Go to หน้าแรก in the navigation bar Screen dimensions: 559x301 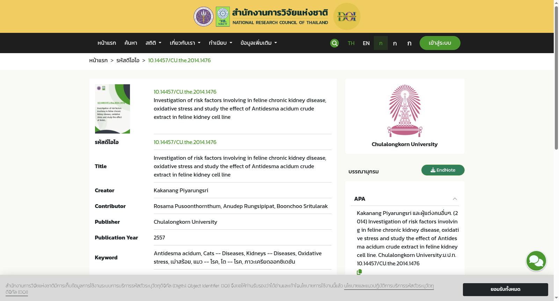(107, 43)
